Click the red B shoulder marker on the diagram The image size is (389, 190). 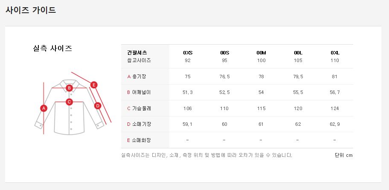click(x=69, y=88)
